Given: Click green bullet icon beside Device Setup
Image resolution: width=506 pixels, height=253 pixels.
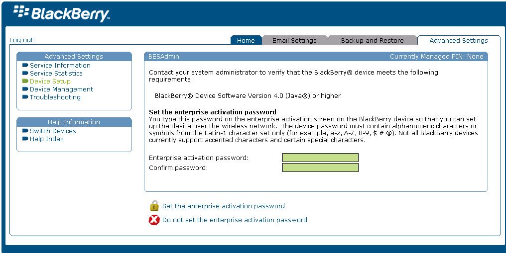Looking at the screenshot, I should click(25, 81).
